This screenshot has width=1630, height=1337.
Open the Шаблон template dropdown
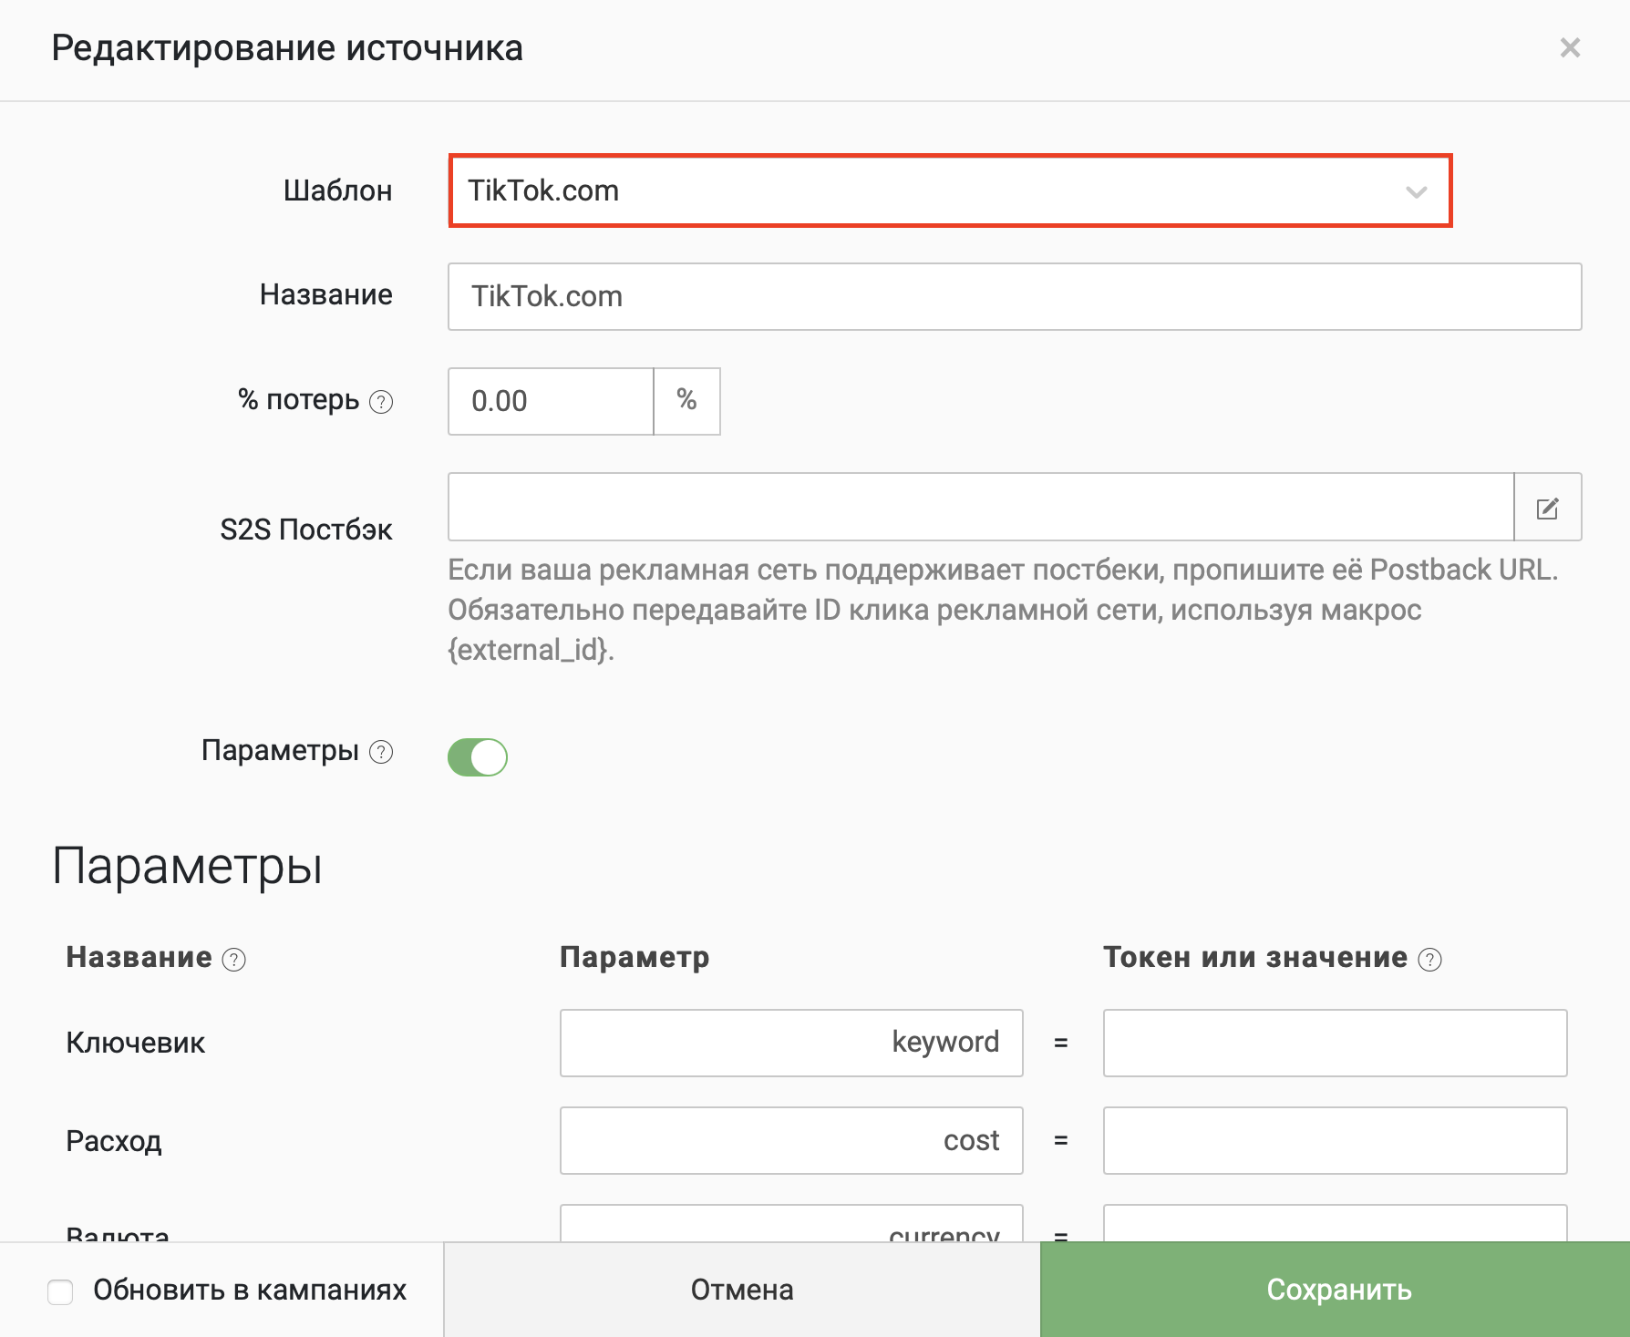point(950,190)
